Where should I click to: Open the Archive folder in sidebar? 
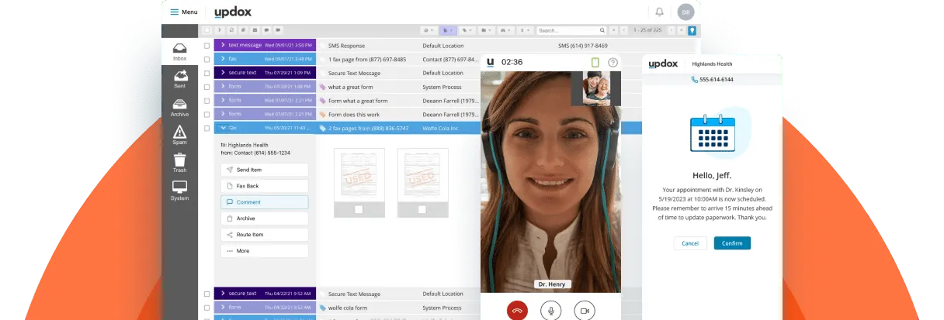179,107
